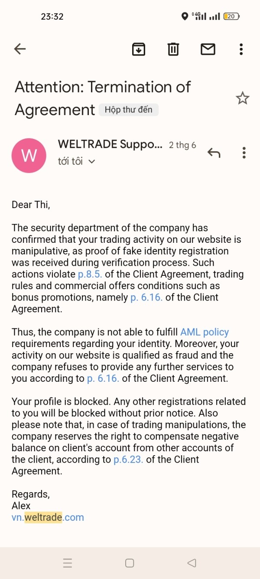Go back using the top-left arrow
Viewport: 260px width, 579px height.
(20, 49)
